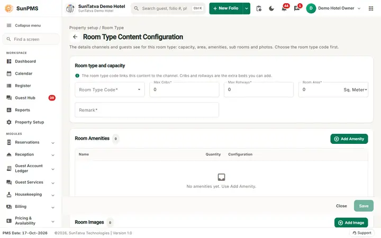Click the Demo Hotel Owner avatar
This screenshot has height=238, width=381.
311,8
